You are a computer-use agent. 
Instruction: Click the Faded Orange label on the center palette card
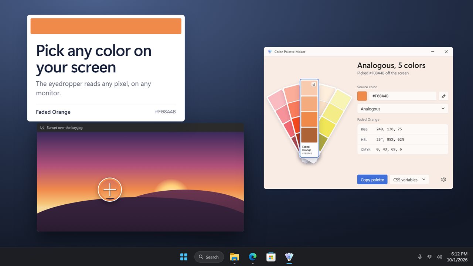[307, 149]
